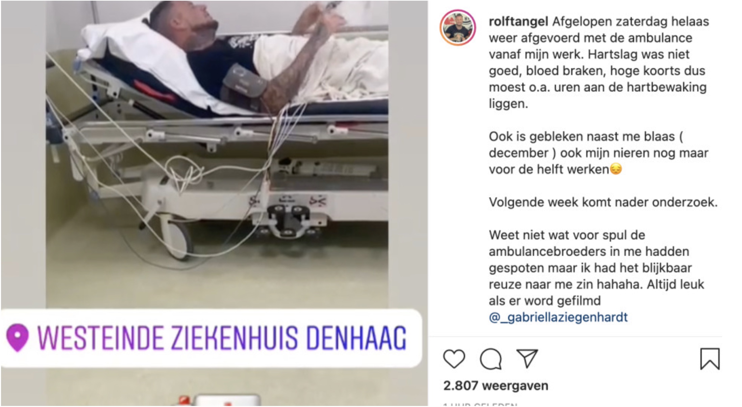The width and height of the screenshot is (742, 407).
Task: Save the post with the bookmark icon
Action: pyautogui.click(x=710, y=359)
